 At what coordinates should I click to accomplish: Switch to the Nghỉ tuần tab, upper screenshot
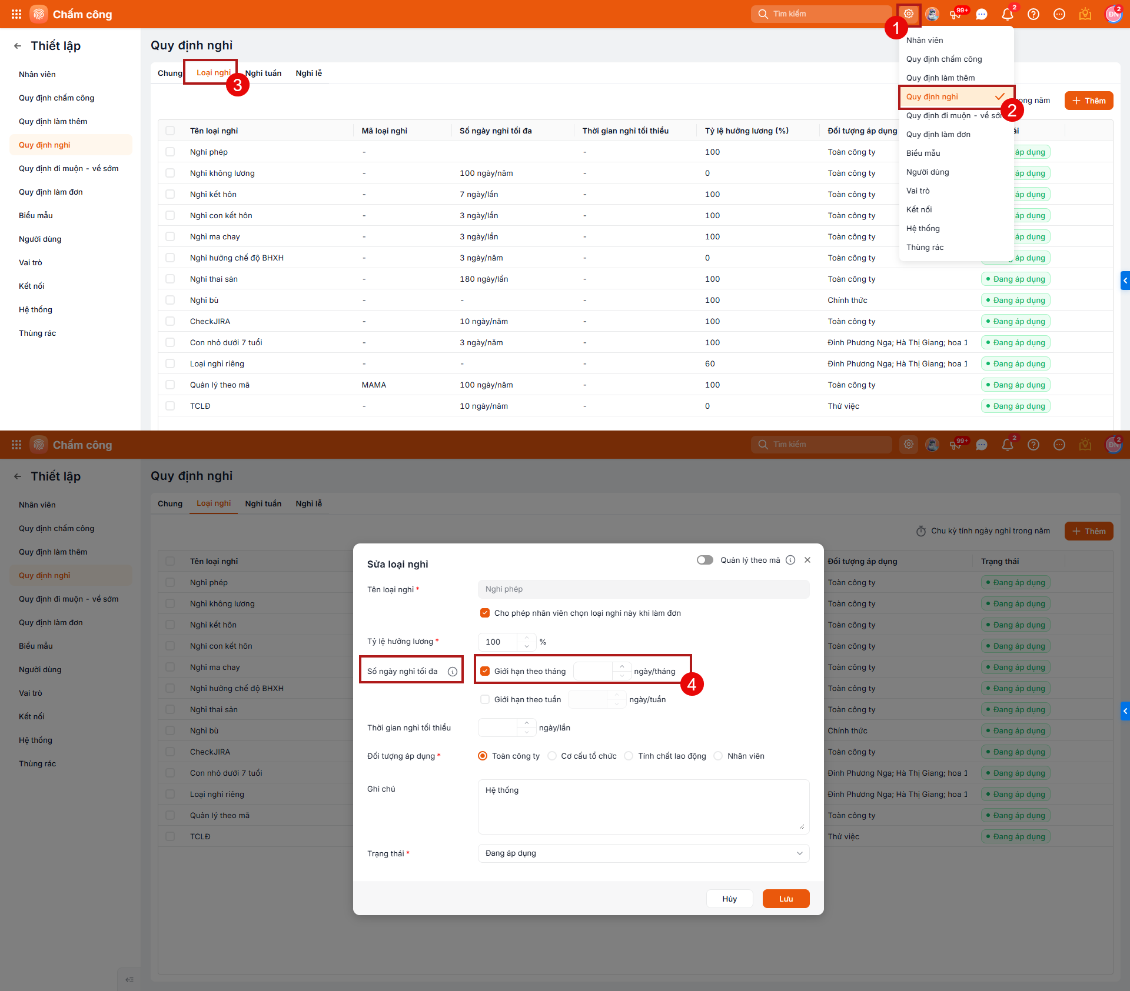pos(263,73)
